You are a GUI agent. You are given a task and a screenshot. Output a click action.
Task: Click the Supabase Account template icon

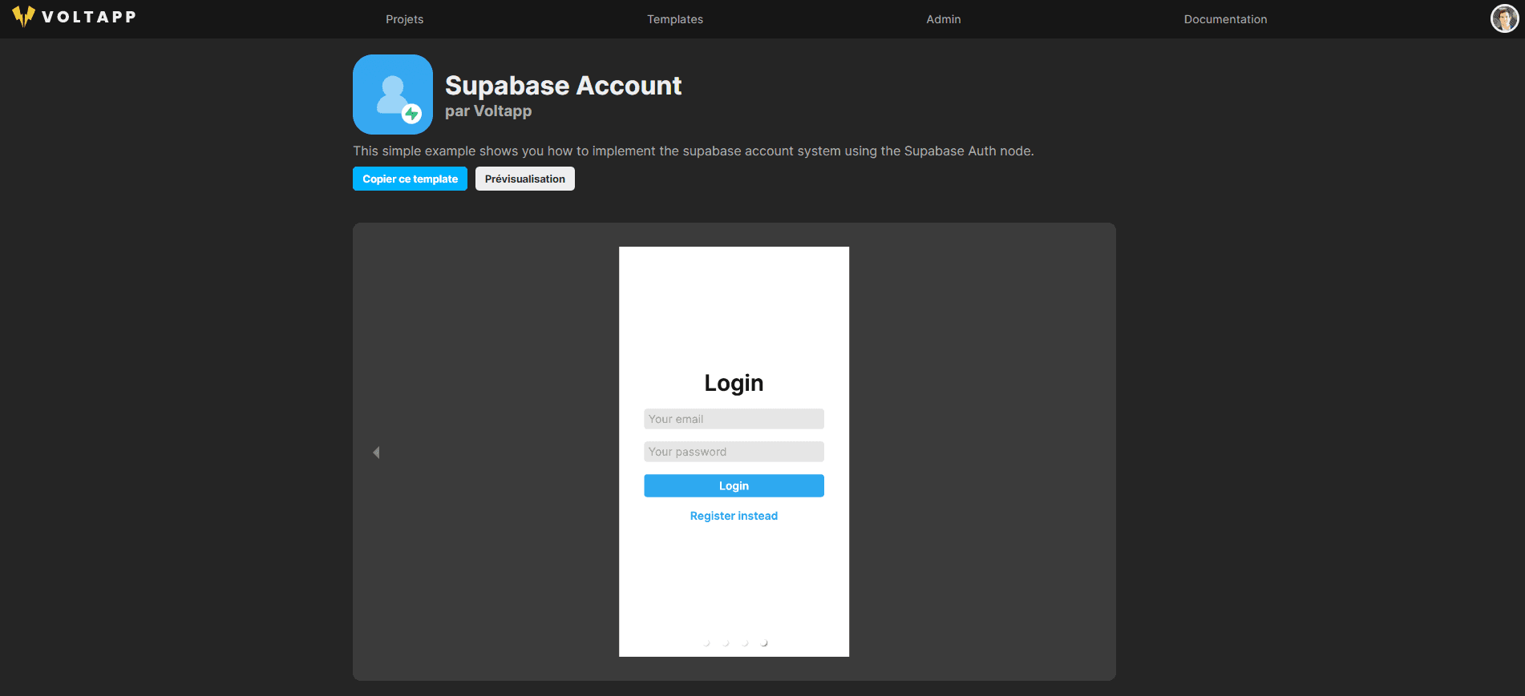[x=393, y=95]
